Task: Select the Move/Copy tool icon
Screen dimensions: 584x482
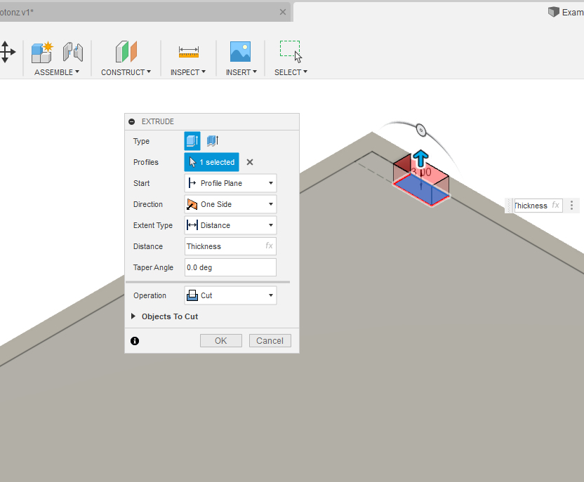Action: tap(8, 52)
